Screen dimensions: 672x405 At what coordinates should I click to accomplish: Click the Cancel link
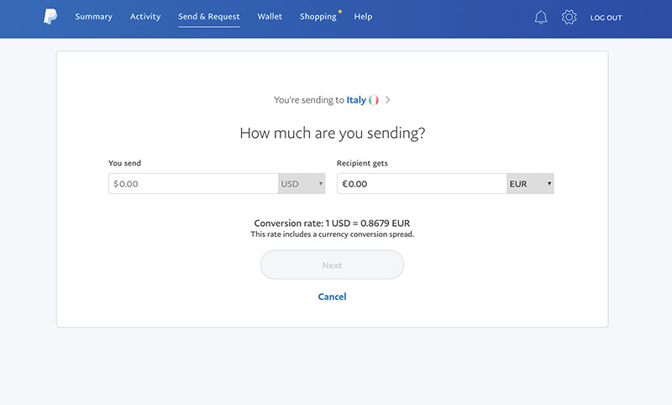(332, 297)
